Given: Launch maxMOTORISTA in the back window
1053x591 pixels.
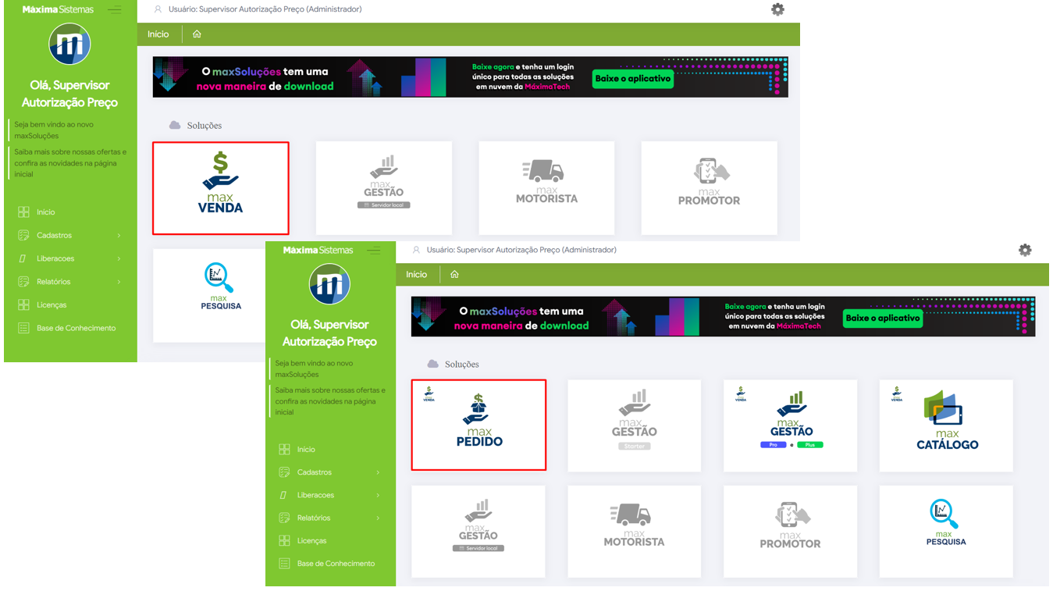Looking at the screenshot, I should click(546, 188).
